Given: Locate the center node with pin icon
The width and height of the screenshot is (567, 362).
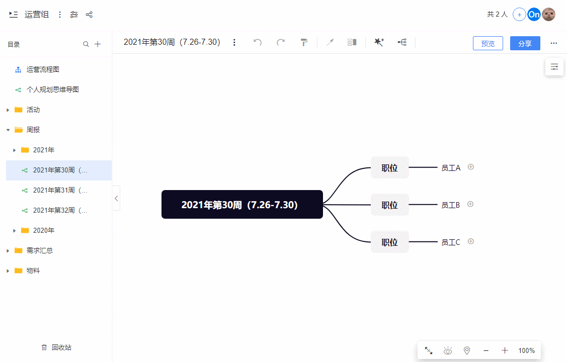Looking at the screenshot, I should (x=467, y=350).
